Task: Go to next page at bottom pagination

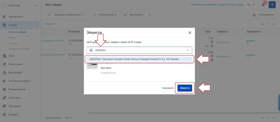Action: coord(273,118)
